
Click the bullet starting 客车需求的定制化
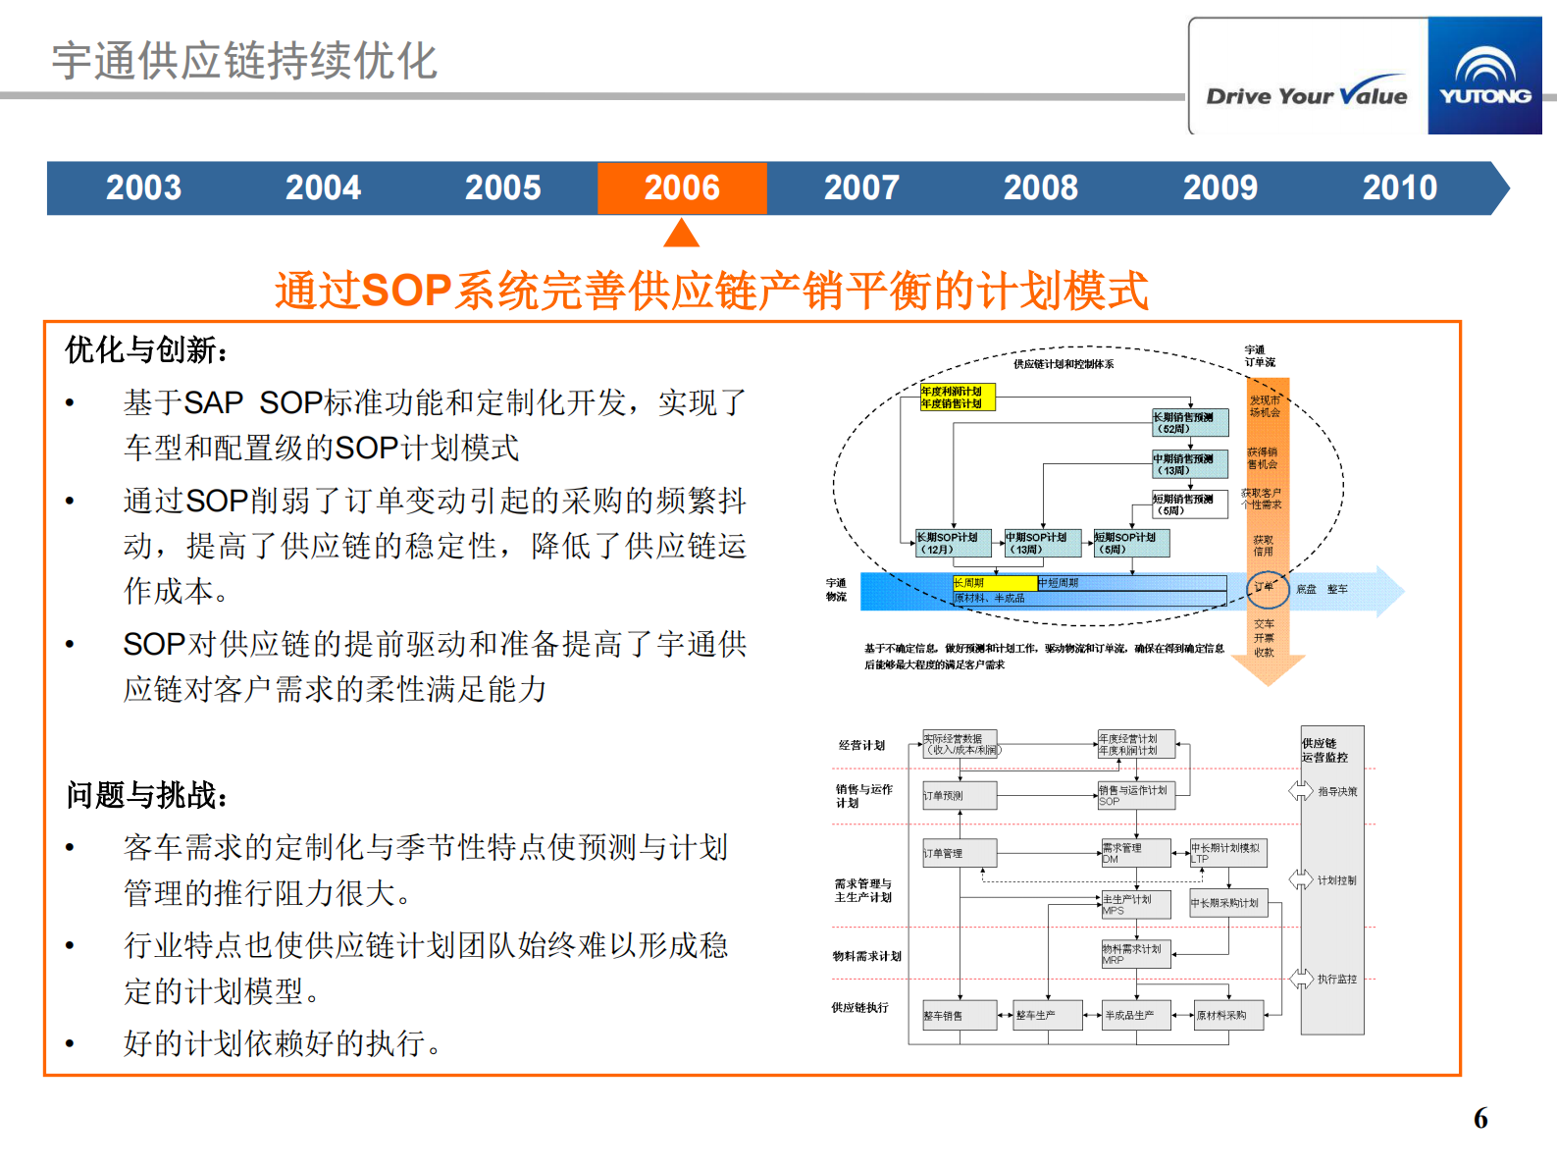coord(426,870)
